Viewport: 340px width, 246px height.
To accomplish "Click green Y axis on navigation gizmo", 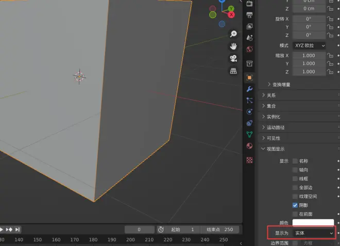I will 231,8.
